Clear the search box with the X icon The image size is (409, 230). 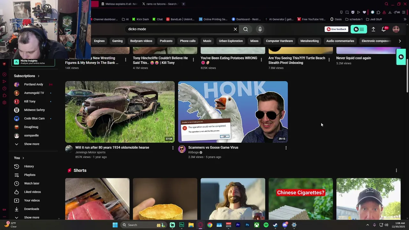(x=235, y=29)
